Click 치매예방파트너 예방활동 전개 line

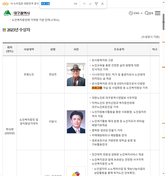pyautogui.click(x=109, y=135)
